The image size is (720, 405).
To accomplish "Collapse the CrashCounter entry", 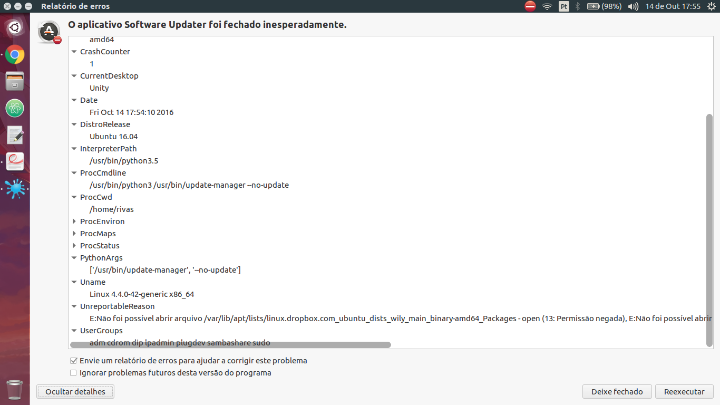I will pyautogui.click(x=74, y=52).
